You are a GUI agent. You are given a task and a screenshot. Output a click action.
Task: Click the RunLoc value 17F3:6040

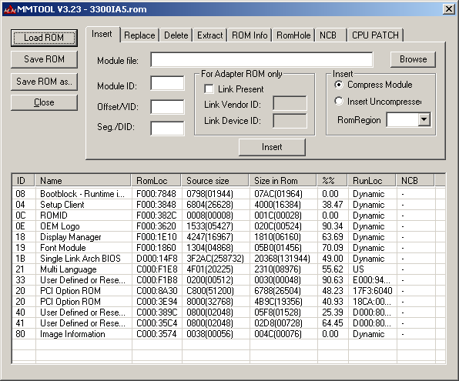pyautogui.click(x=372, y=291)
